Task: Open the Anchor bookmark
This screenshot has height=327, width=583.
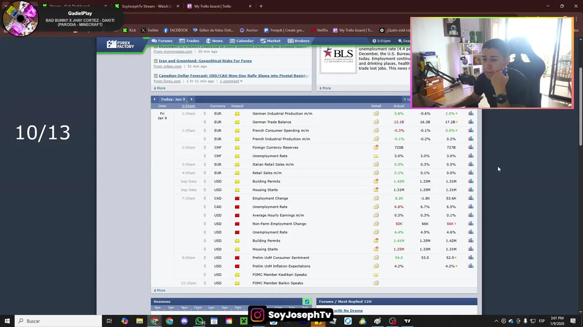Action: [249, 30]
